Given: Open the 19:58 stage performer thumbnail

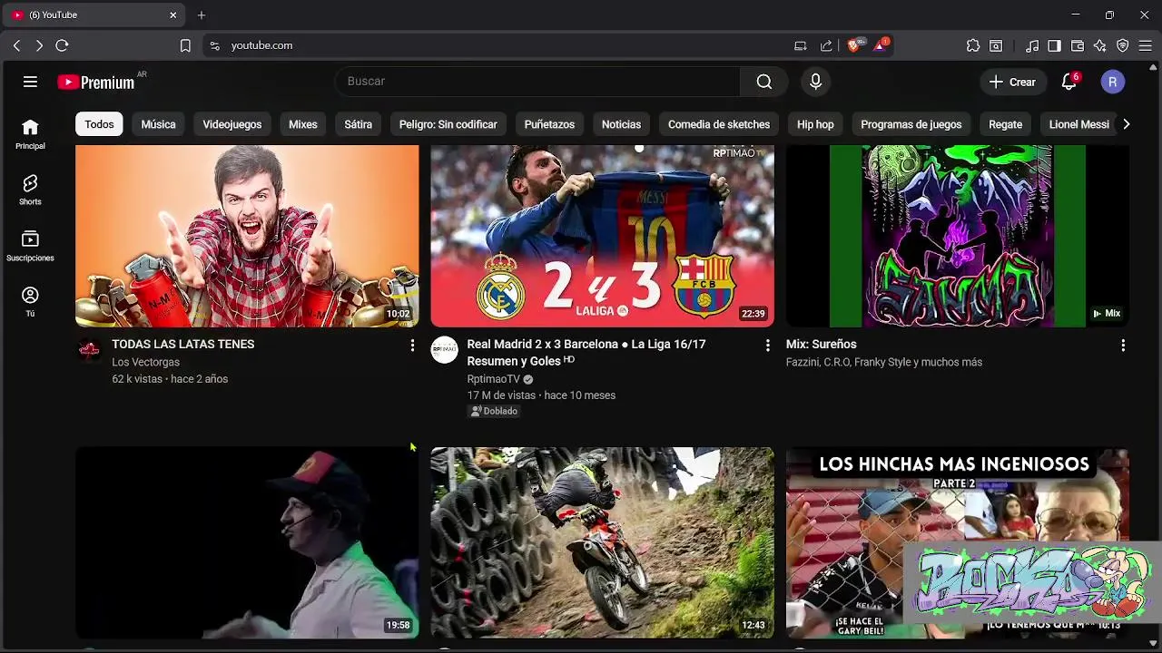Looking at the screenshot, I should [x=247, y=542].
